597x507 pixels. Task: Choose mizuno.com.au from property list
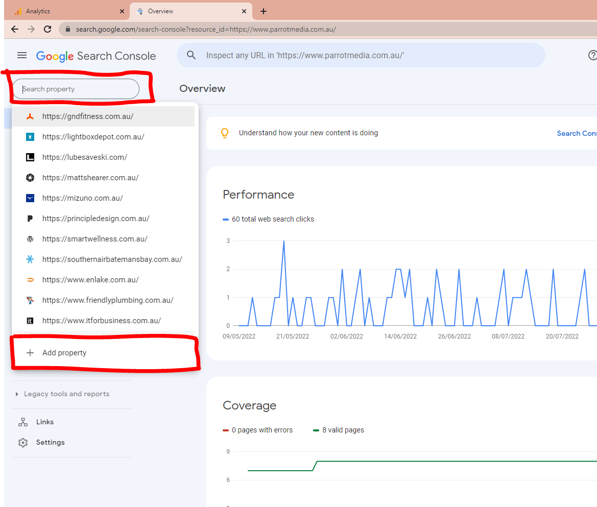tap(82, 198)
